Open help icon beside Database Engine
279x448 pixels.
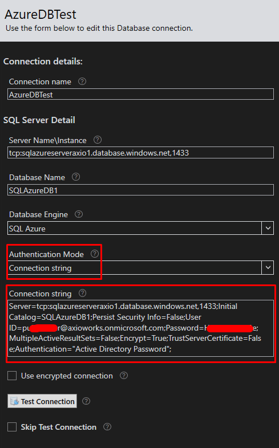coord(79,214)
